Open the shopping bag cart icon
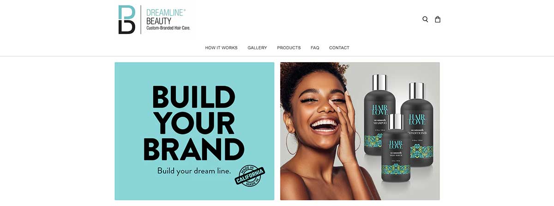 (438, 19)
